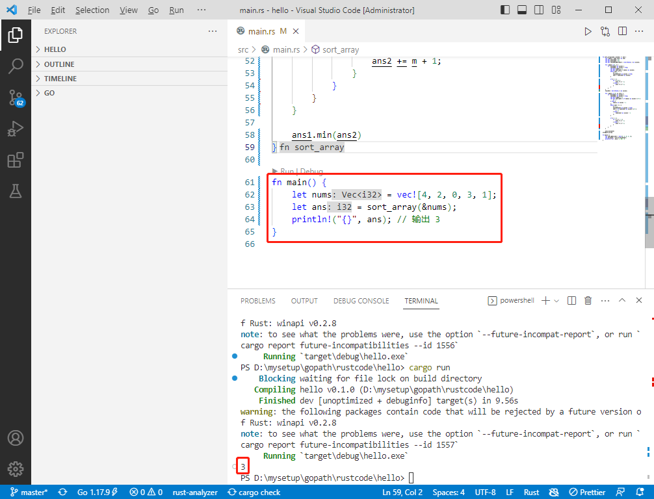Screen dimensions: 654x499
Task: Split the terminal panel
Action: 572,301
